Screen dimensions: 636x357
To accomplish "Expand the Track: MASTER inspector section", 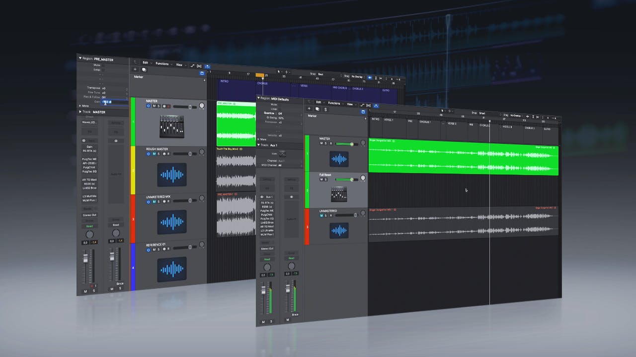I will (x=80, y=112).
